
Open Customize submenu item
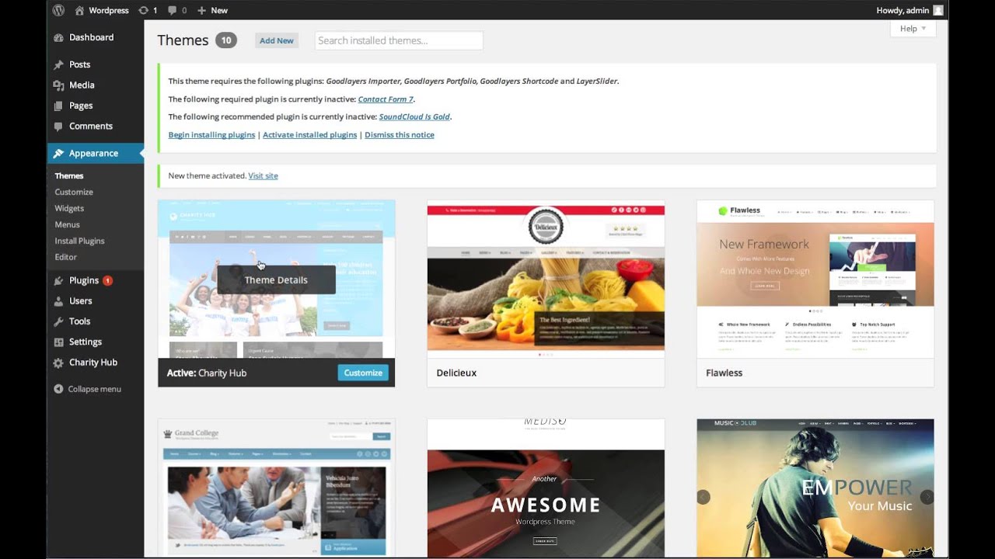click(x=74, y=193)
